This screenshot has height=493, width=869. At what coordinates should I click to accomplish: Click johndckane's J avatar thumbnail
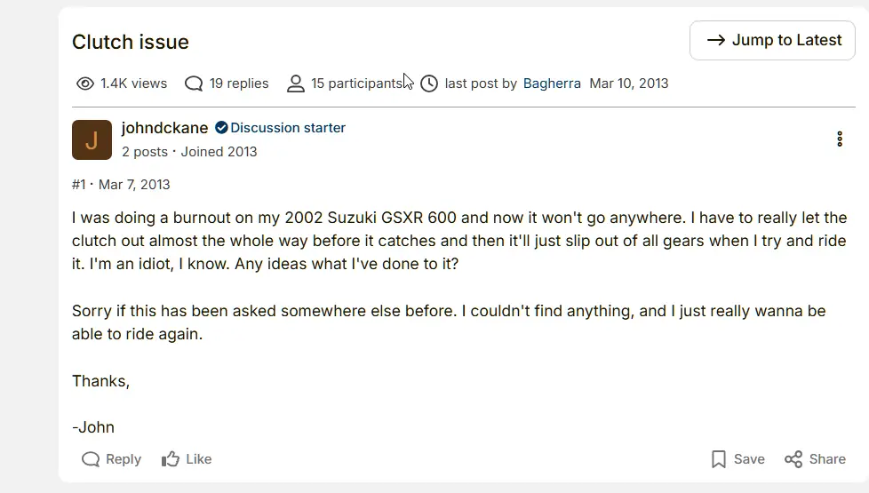92,139
